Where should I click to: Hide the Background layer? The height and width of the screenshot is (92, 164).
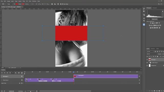(x=147, y=66)
